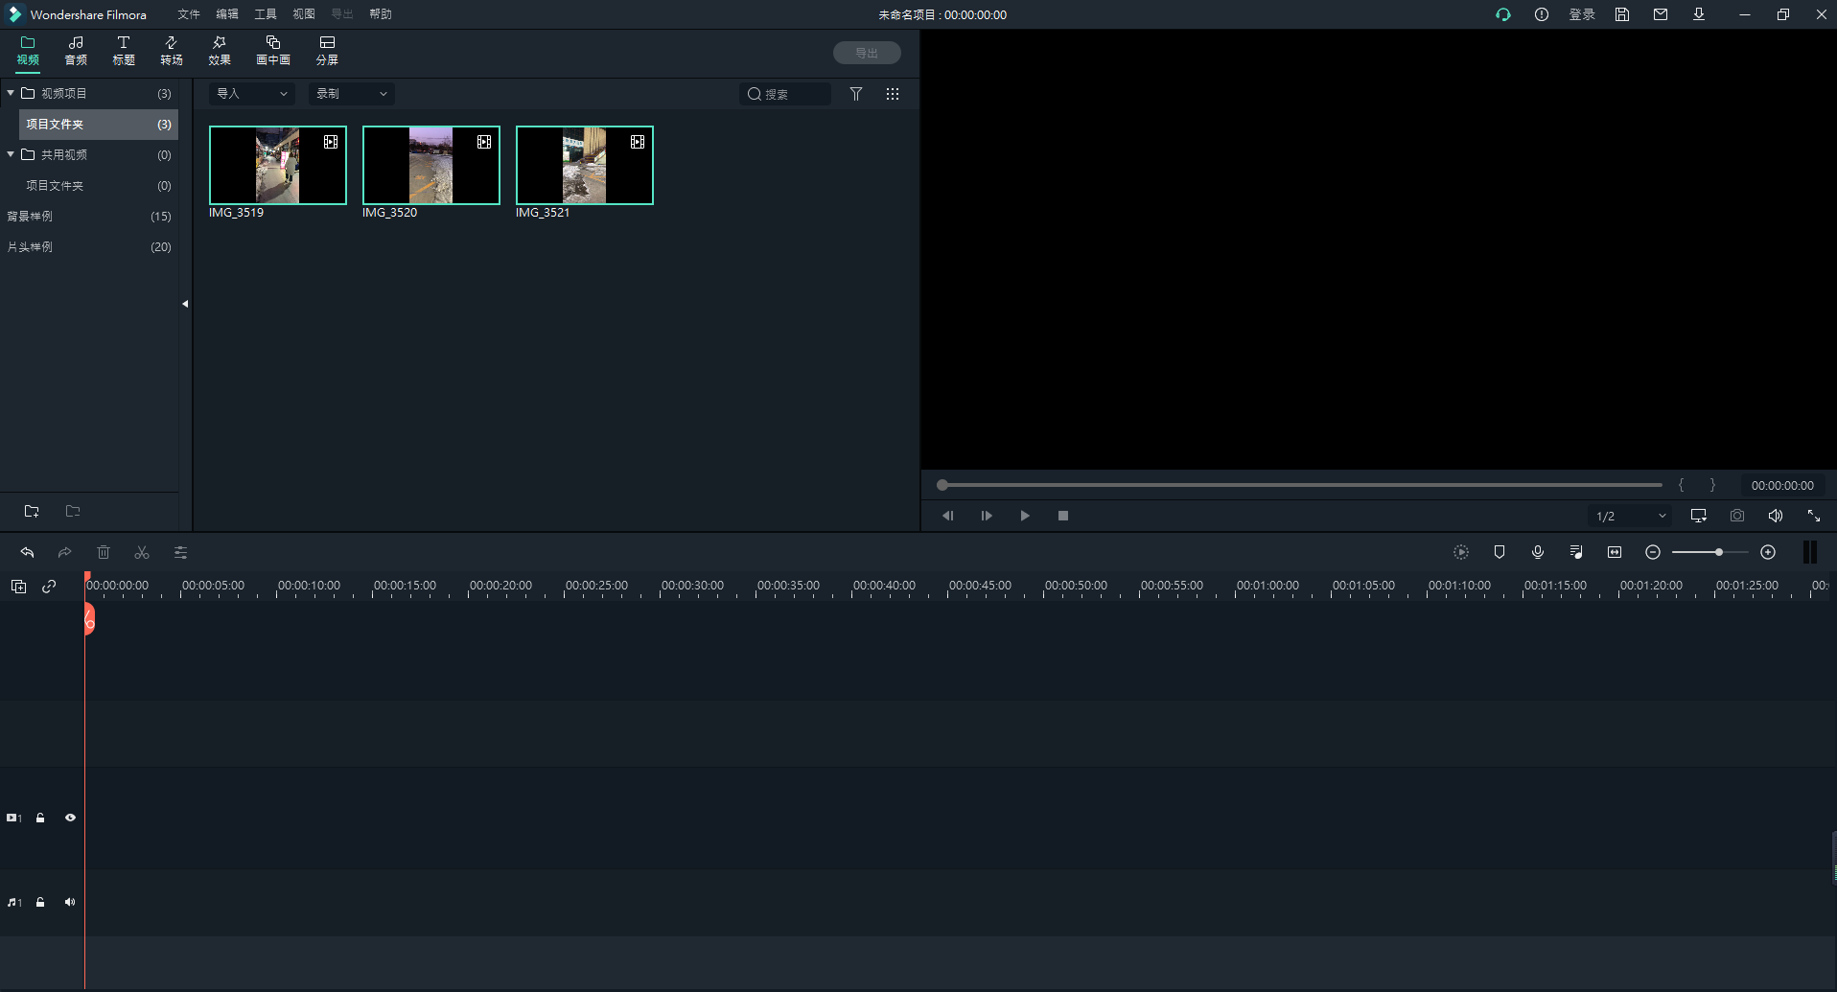Toggle visibility eye on video track 1
1837x992 pixels.
(70, 818)
